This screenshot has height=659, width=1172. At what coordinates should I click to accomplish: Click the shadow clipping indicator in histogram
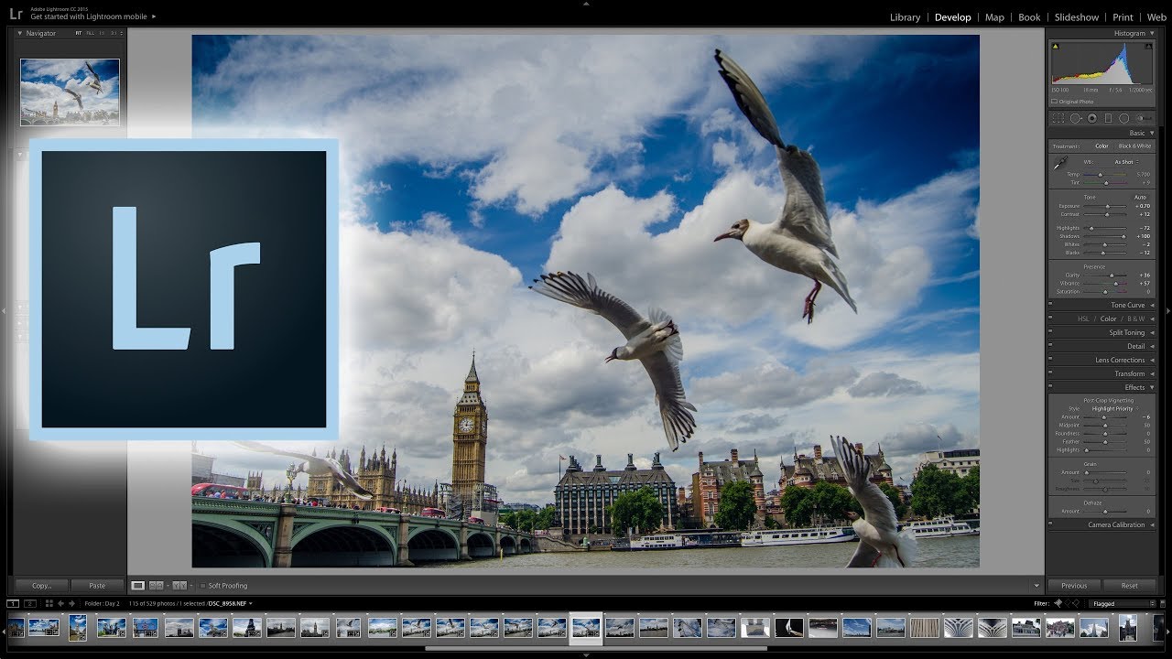point(1055,46)
